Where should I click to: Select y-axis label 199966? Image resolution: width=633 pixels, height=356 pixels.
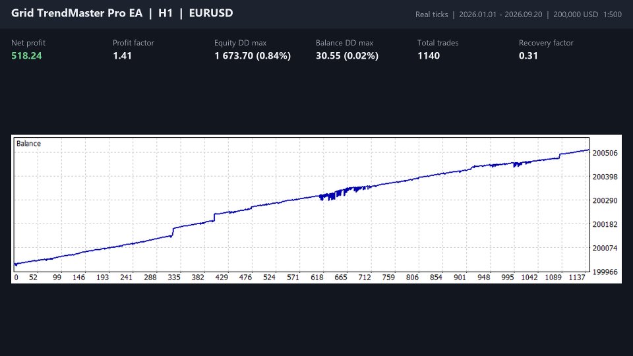pos(605,272)
